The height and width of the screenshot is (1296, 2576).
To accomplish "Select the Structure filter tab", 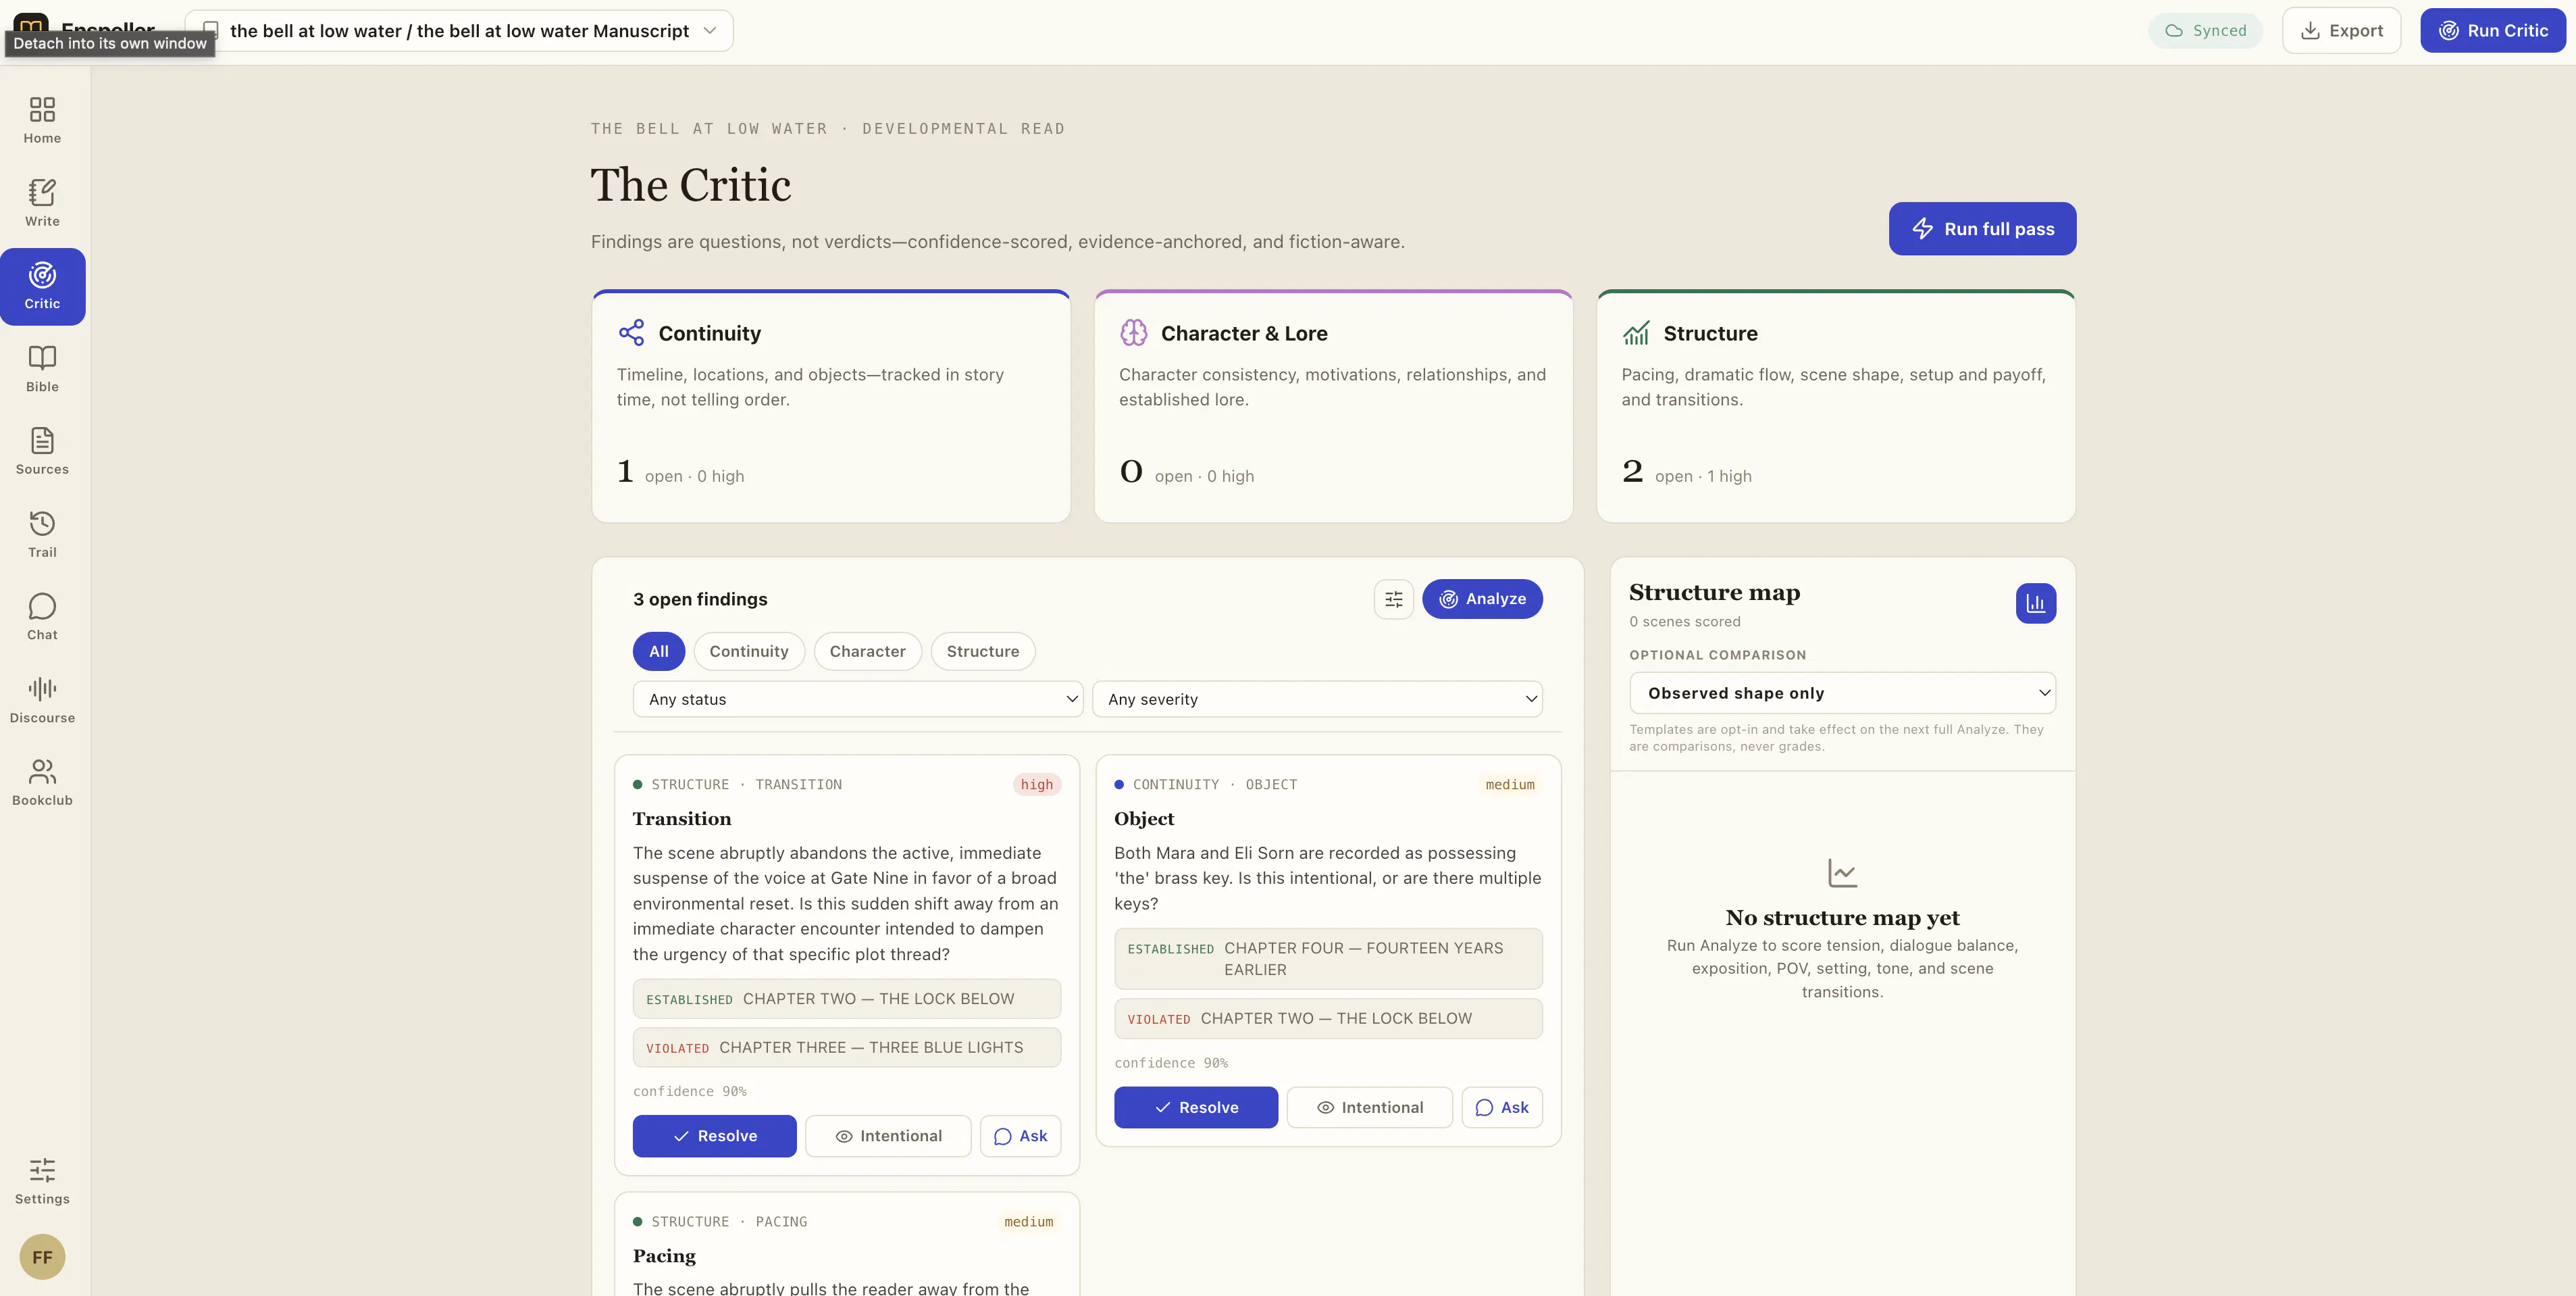I will coord(983,651).
